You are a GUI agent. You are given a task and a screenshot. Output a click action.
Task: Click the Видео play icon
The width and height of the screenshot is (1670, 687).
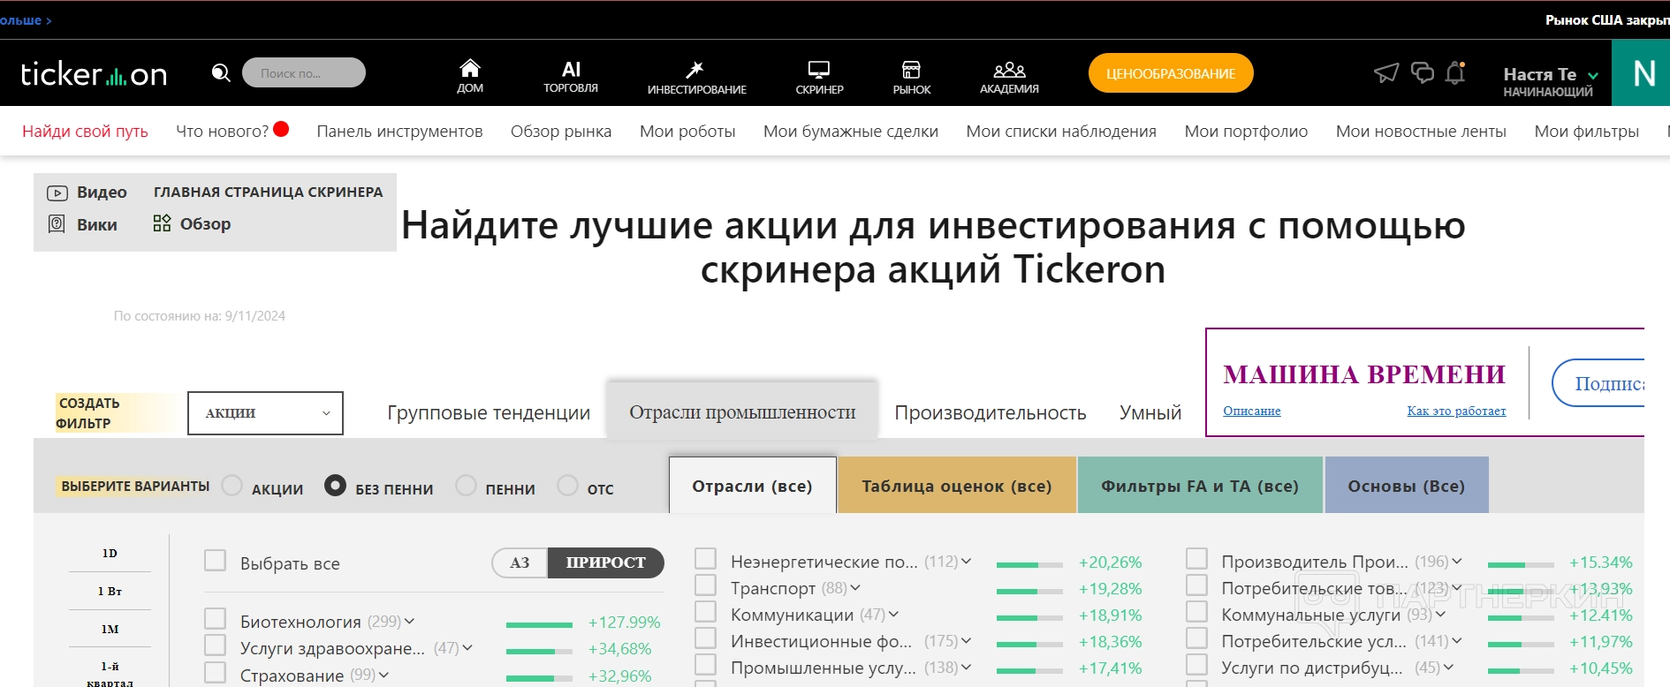point(57,193)
